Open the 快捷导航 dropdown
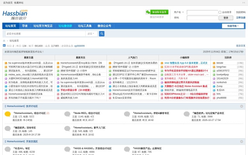 pos(232,26)
